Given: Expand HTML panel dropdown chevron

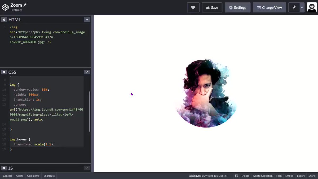Looking at the screenshot, I should pyautogui.click(x=87, y=20).
